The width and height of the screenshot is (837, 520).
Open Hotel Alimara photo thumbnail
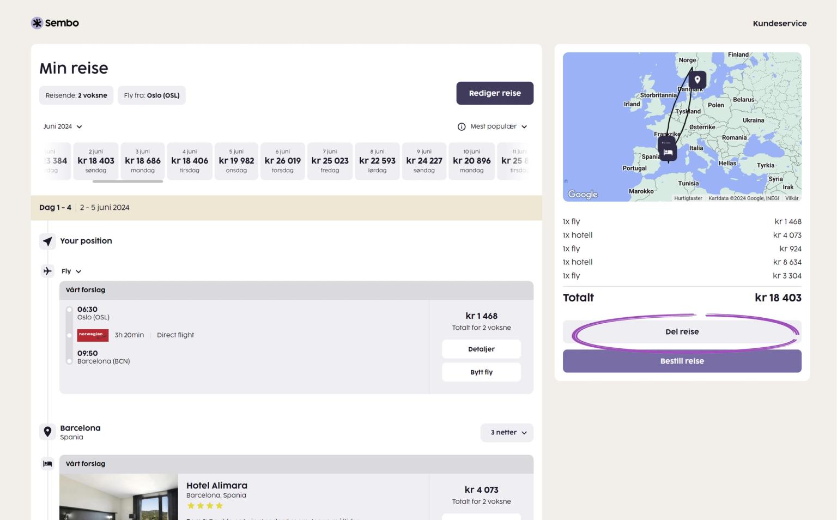tap(119, 497)
